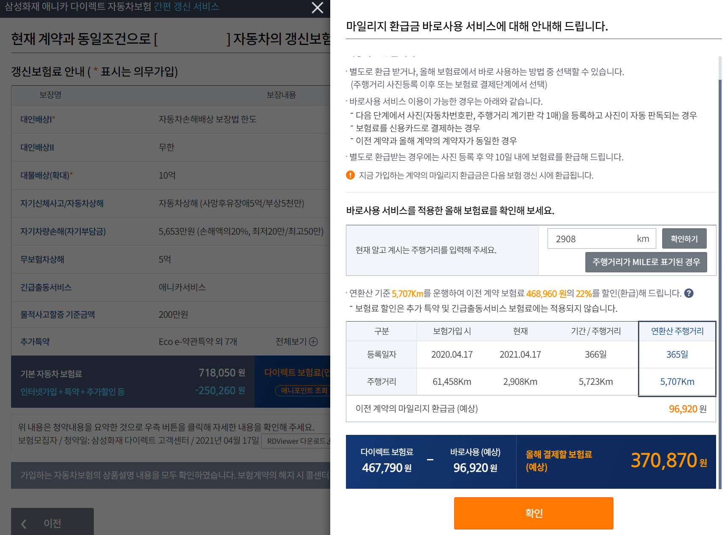Click 바로사용 (예상) 96,920 원 value
This screenshot has width=725, height=535.
(x=475, y=468)
